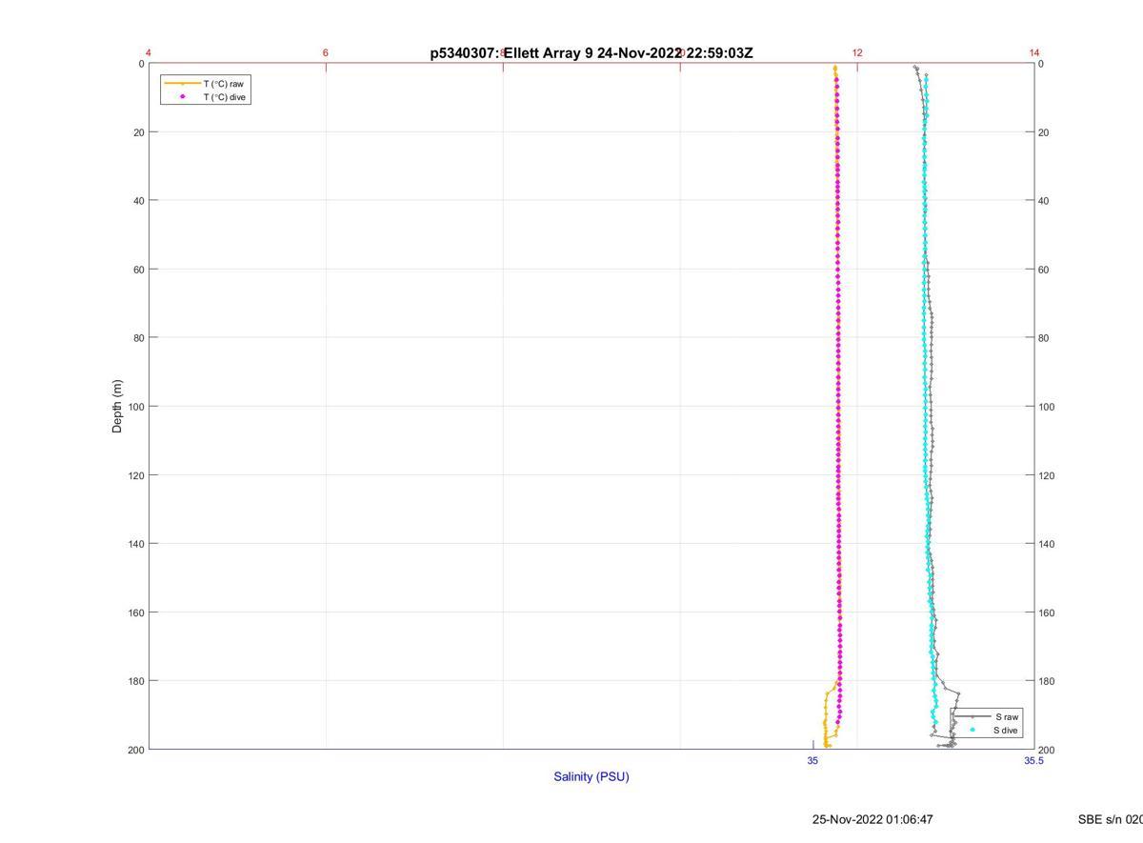This screenshot has height=843, width=1143.
Task: Click the red temperature tick label '6'
Action: coord(326,52)
